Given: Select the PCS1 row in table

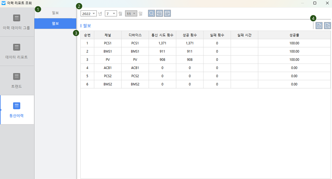Looking at the screenshot, I should coord(108,43).
